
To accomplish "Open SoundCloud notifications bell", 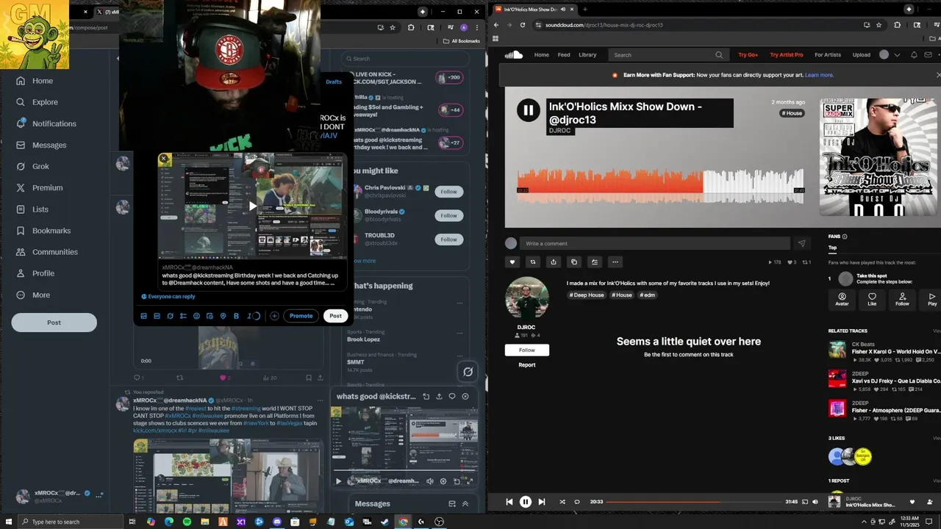I will coord(914,54).
